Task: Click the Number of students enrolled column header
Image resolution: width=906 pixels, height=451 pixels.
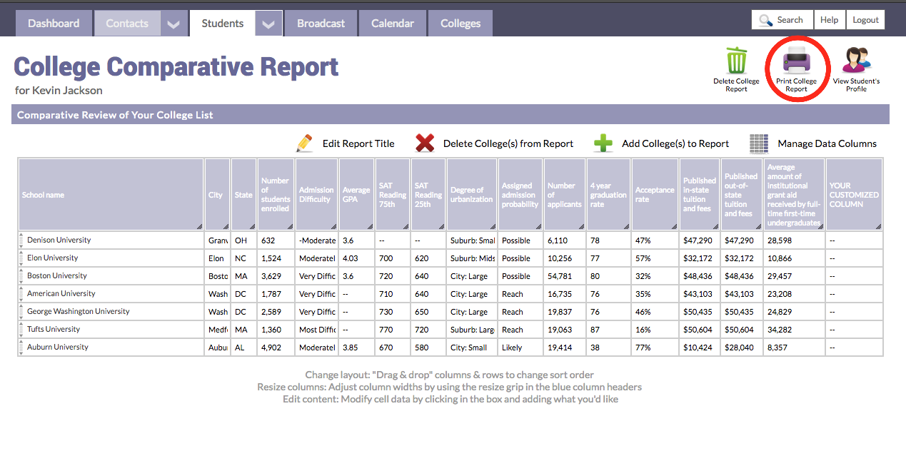Action: click(276, 195)
